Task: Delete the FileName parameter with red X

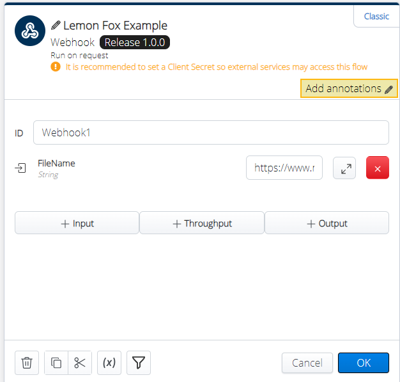Action: click(x=377, y=168)
